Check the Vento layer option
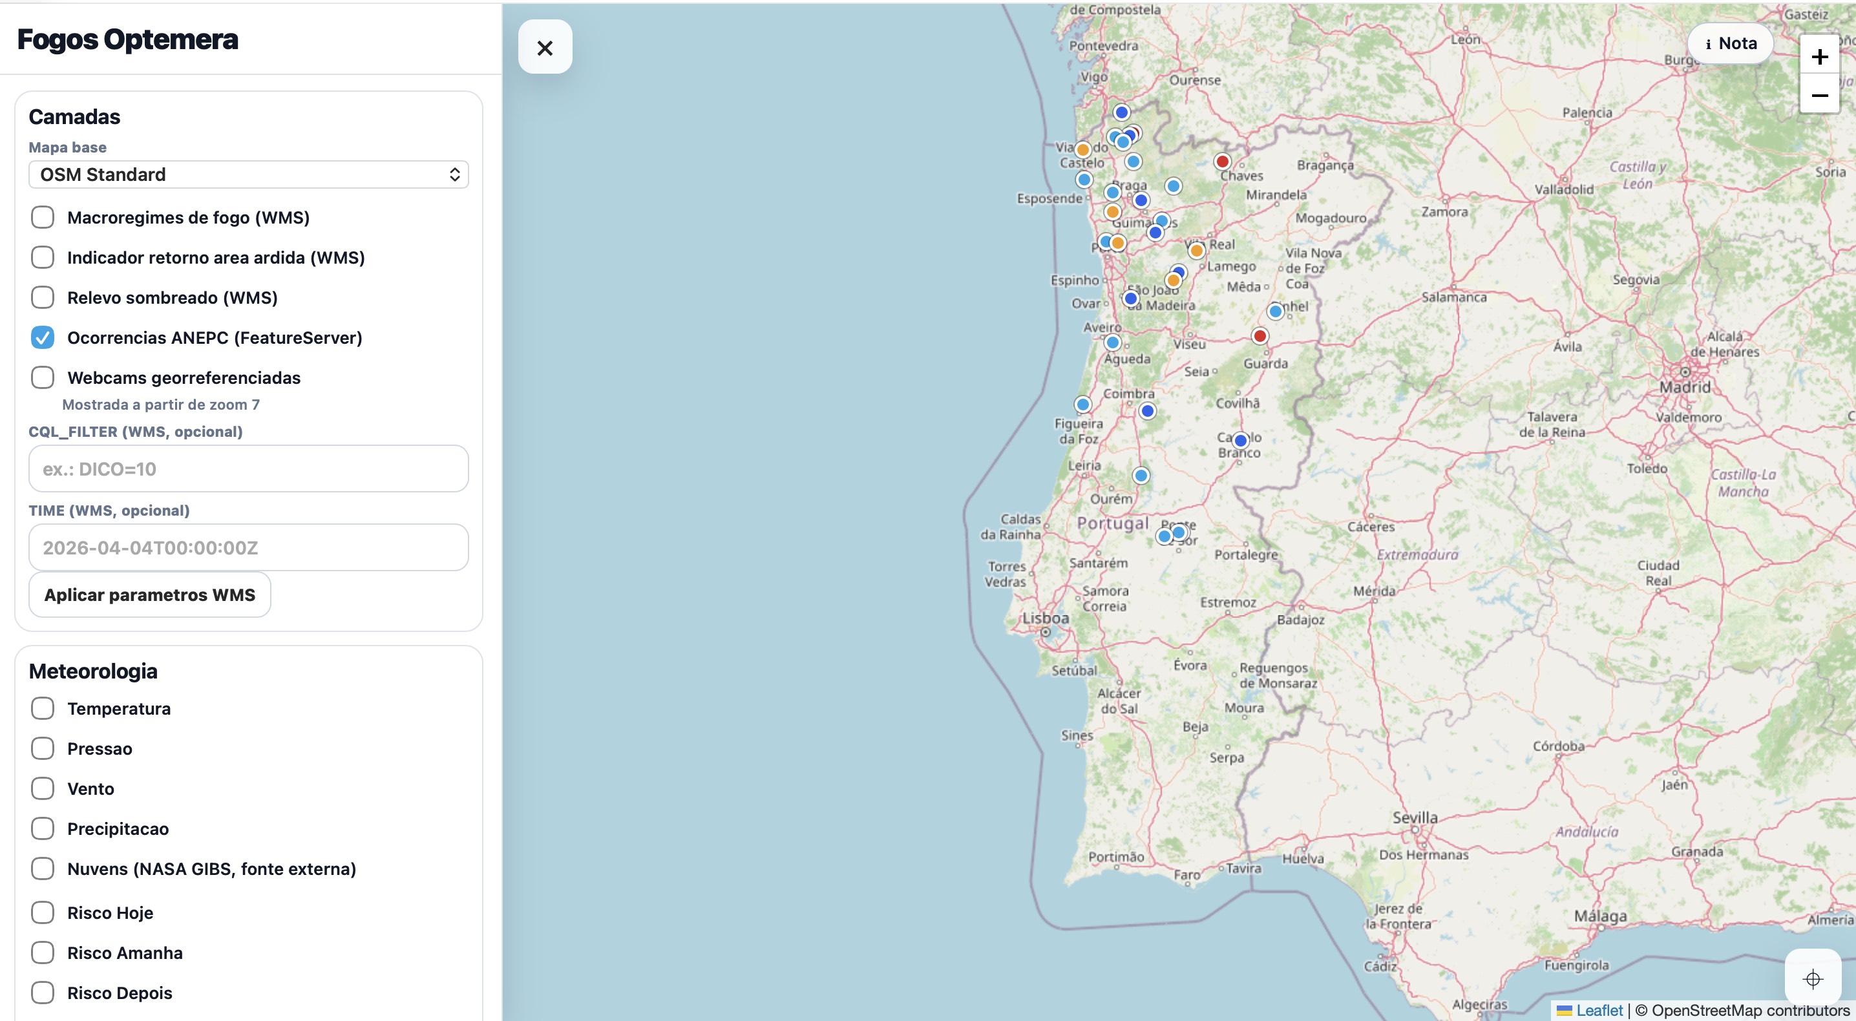This screenshot has height=1021, width=1856. pyautogui.click(x=43, y=788)
